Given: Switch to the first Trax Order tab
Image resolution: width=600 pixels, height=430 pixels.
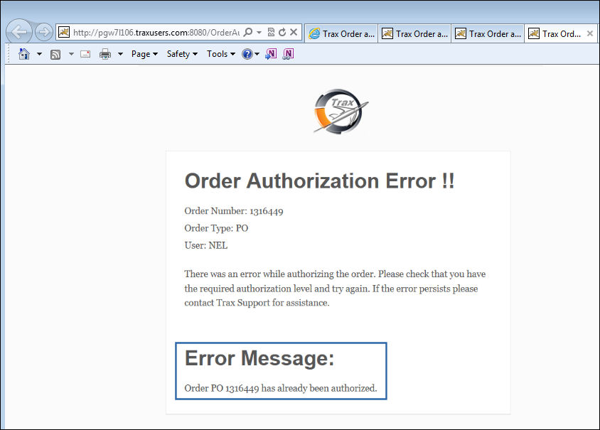Looking at the screenshot, I should coord(342,33).
